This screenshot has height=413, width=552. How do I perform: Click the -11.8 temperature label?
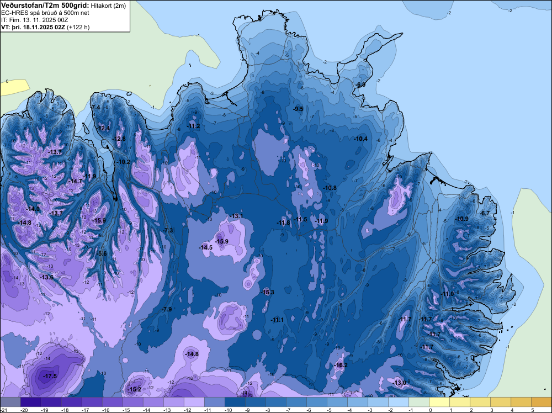283,223
